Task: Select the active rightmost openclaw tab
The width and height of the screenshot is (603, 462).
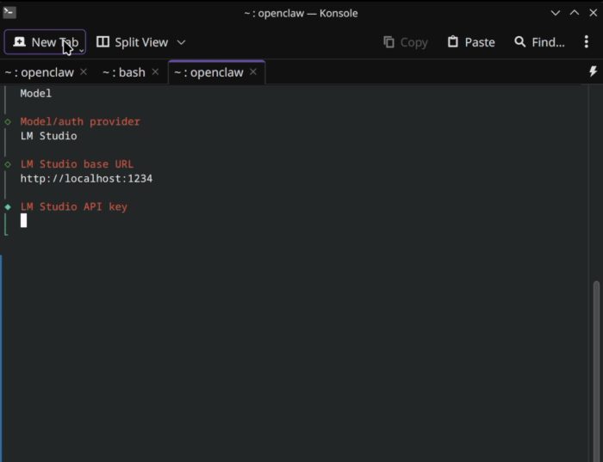Action: pyautogui.click(x=208, y=72)
